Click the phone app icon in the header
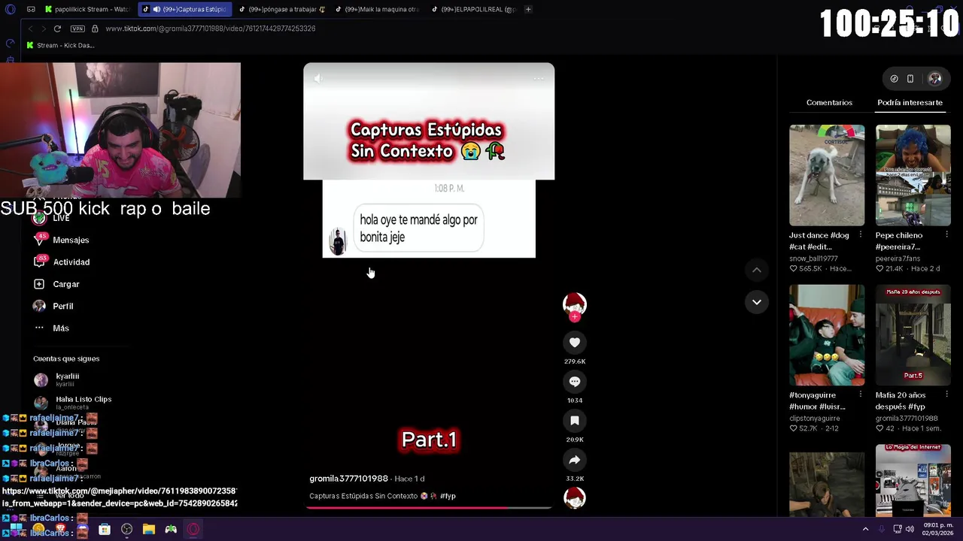Image resolution: width=963 pixels, height=541 pixels. [910, 78]
